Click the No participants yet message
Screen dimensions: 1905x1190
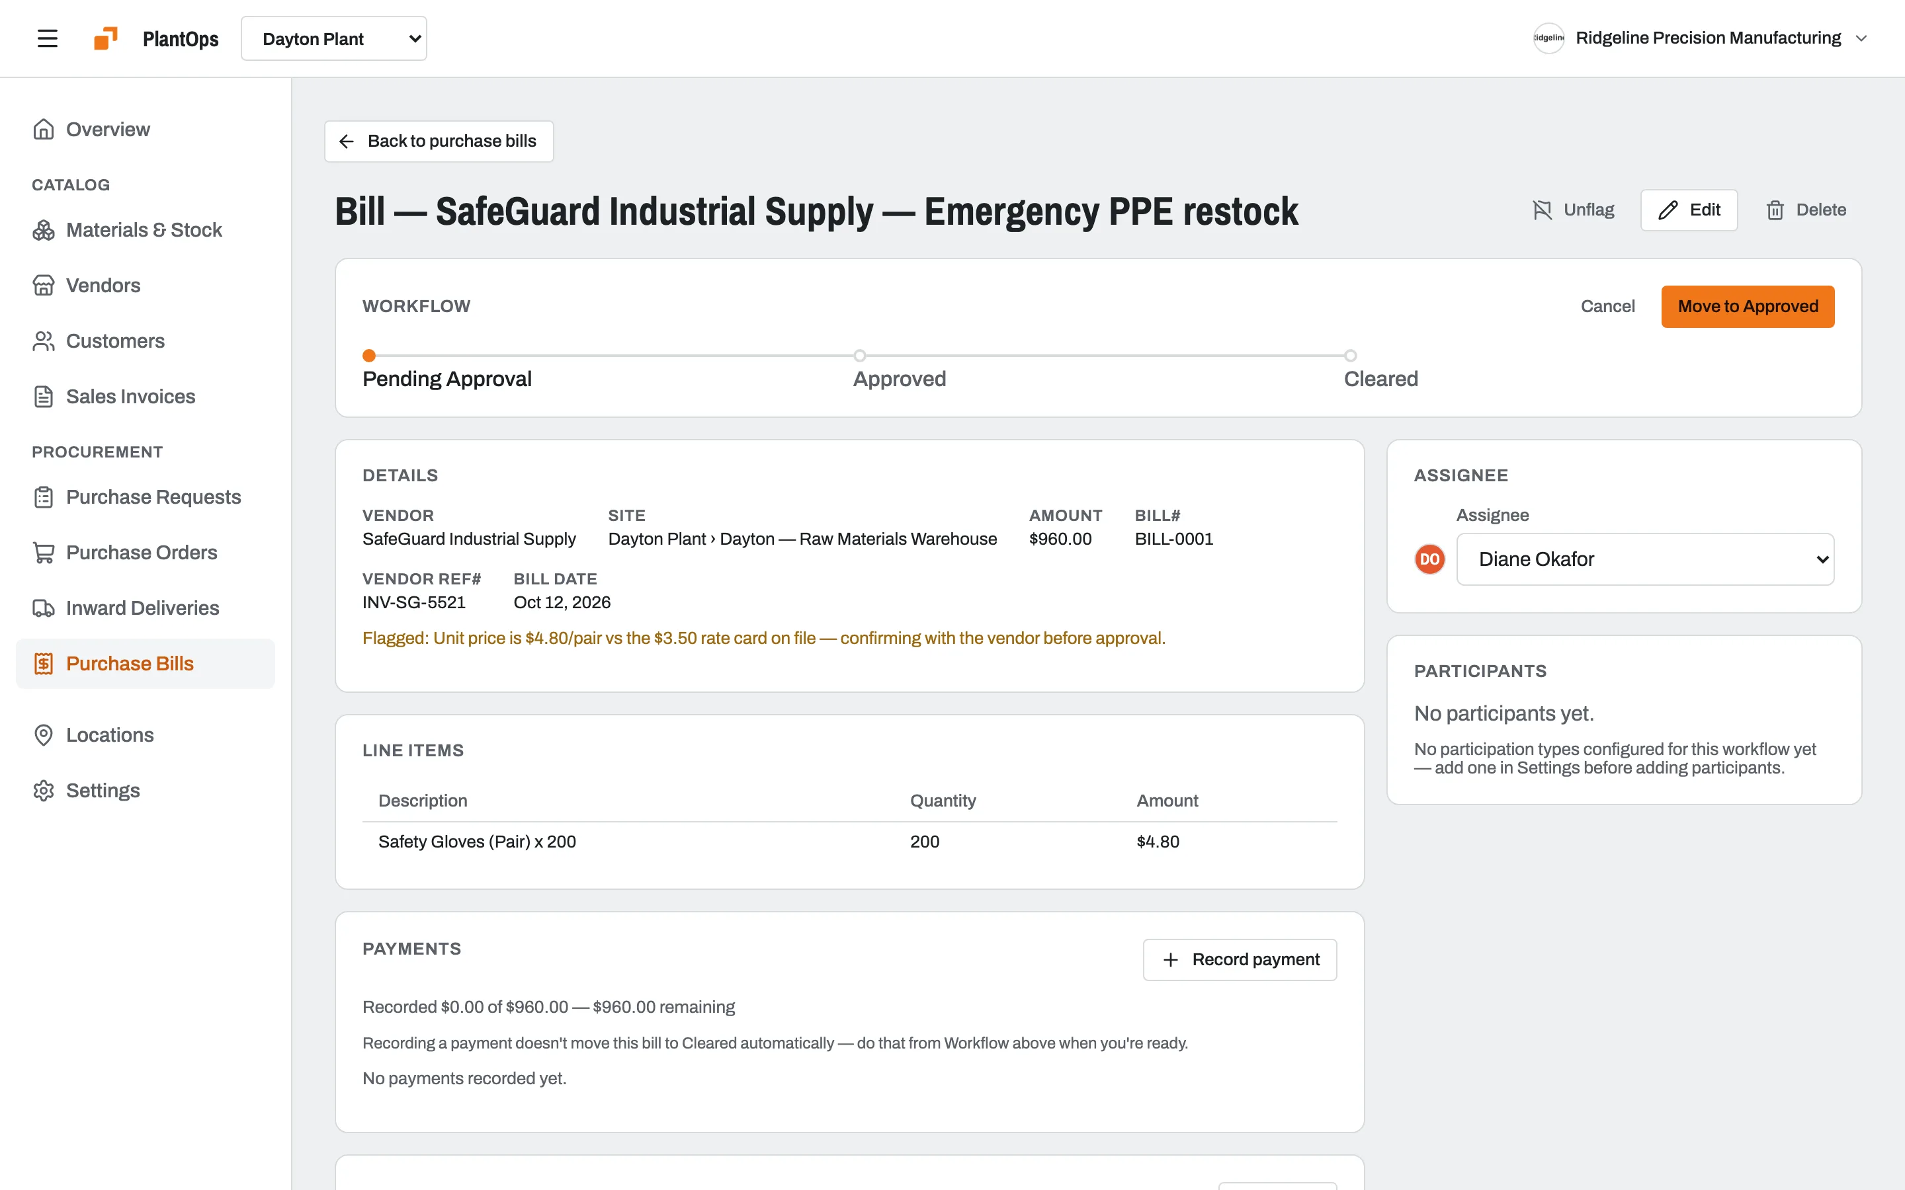click(1503, 713)
